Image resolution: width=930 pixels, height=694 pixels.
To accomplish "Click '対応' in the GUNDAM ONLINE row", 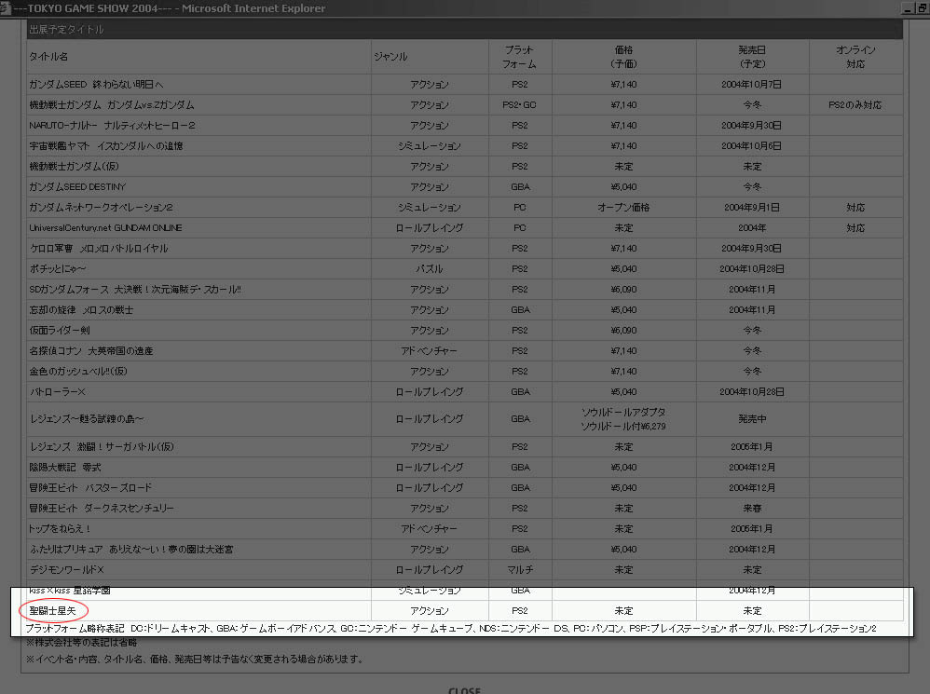I will click(855, 227).
